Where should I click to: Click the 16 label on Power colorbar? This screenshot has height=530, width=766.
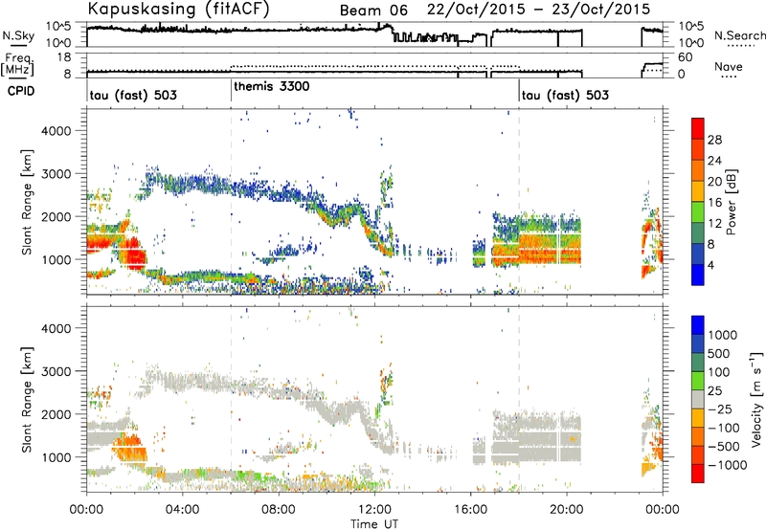tap(714, 203)
